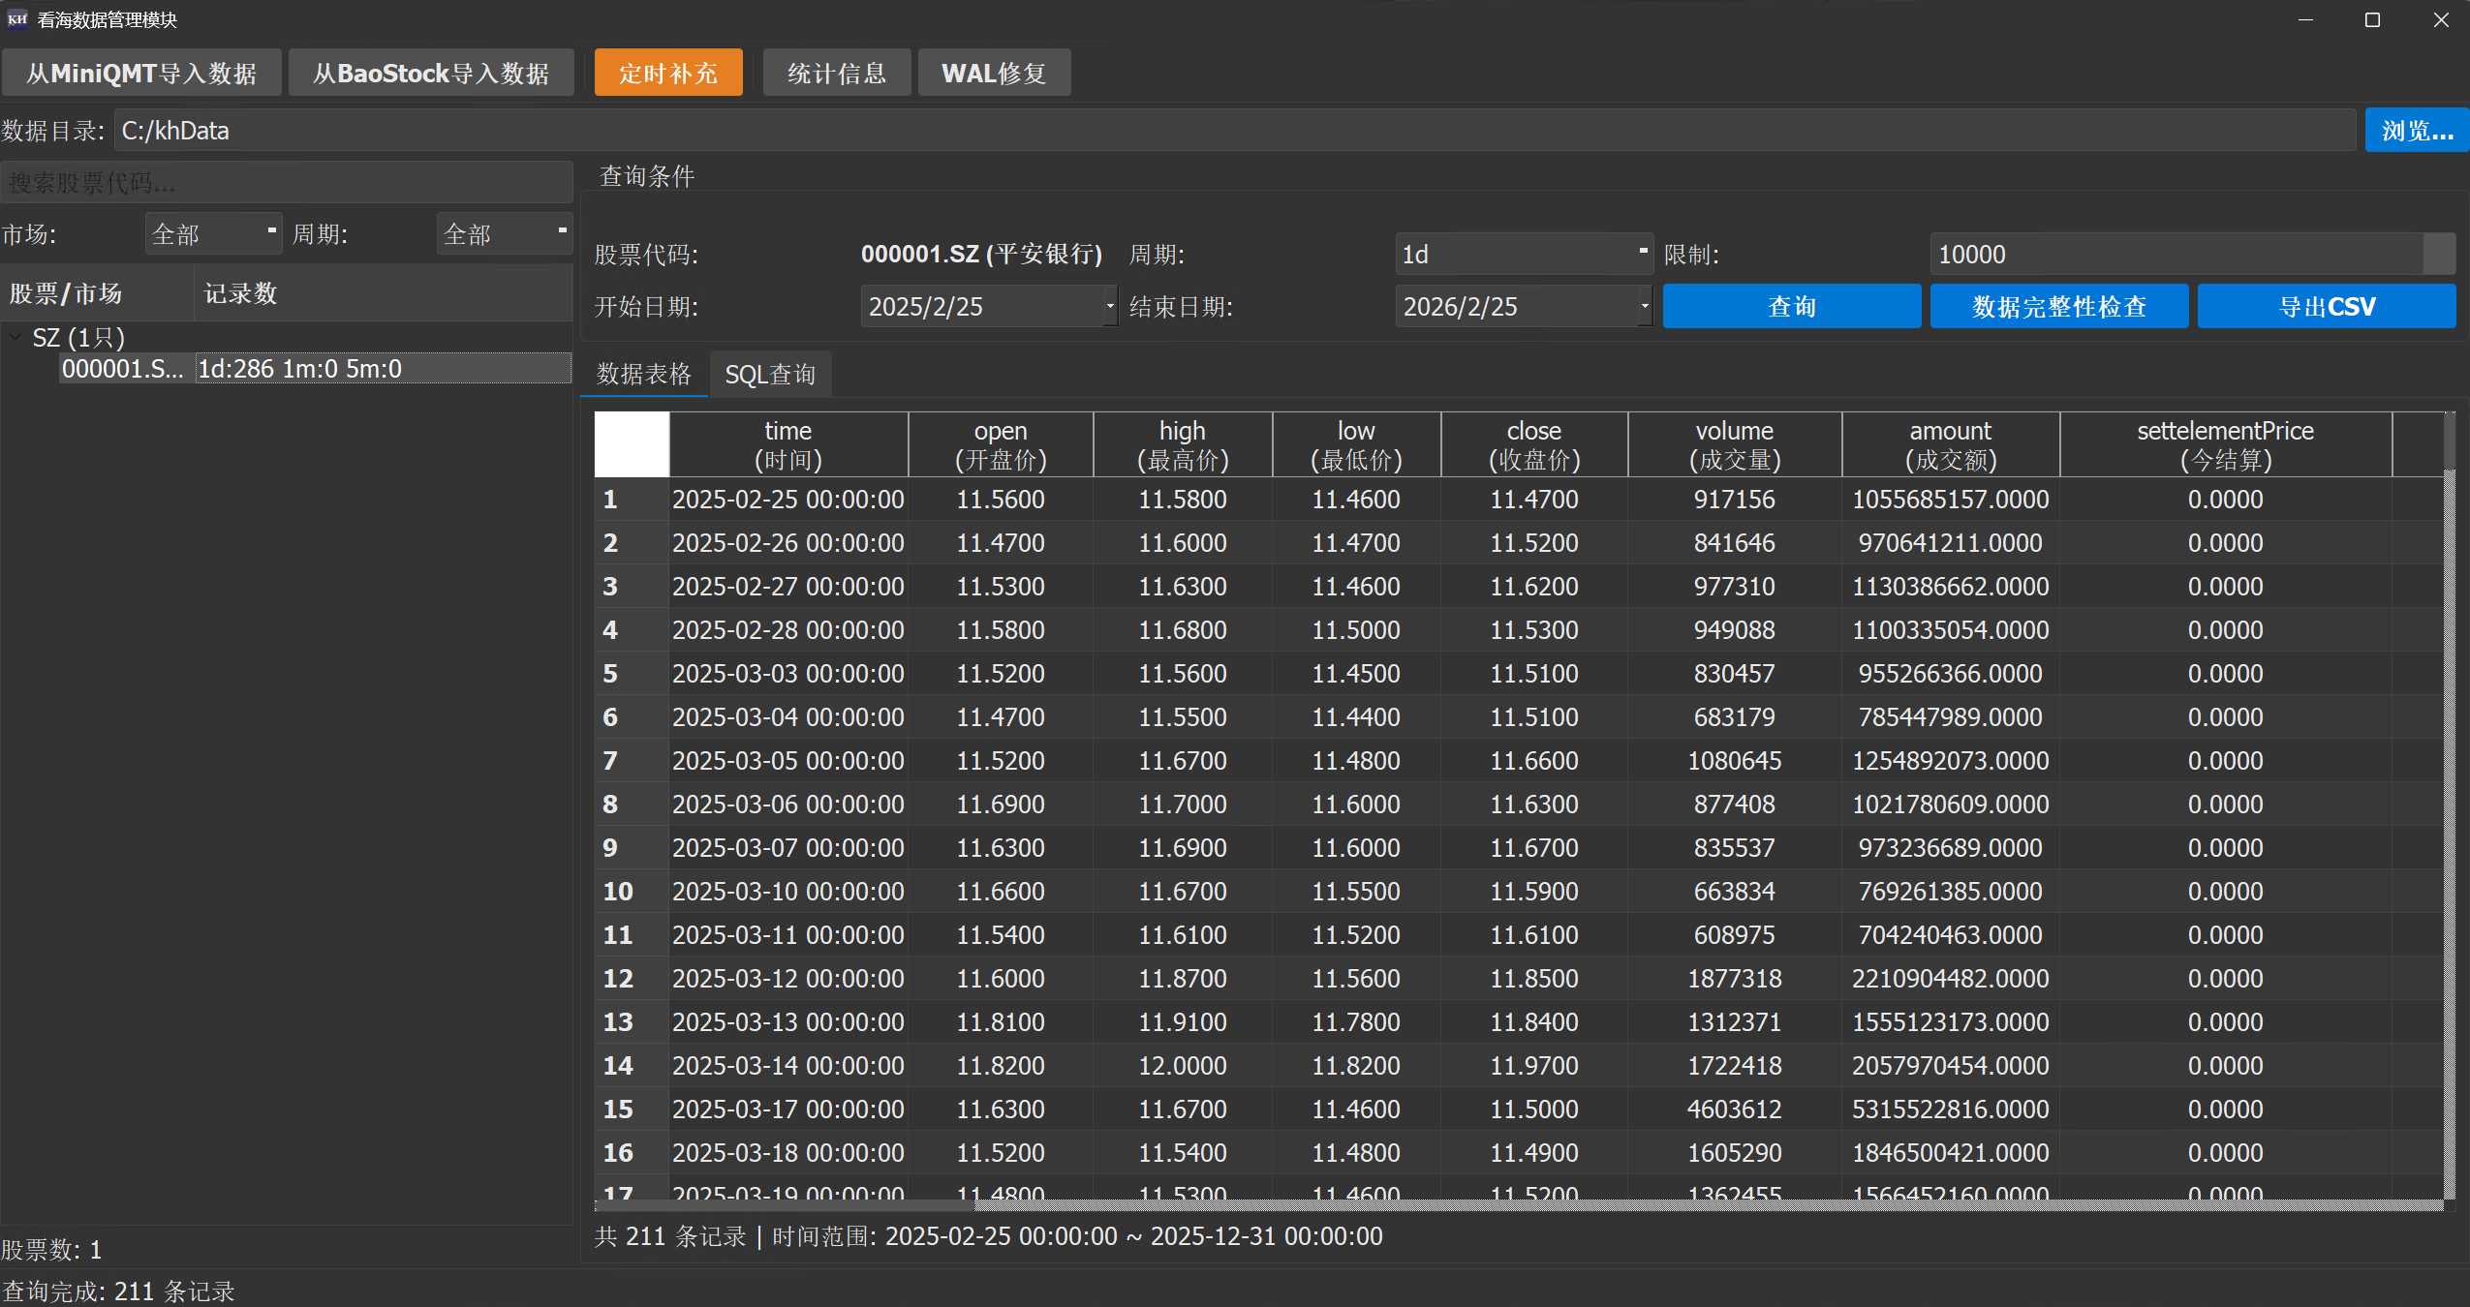The height and width of the screenshot is (1307, 2470).
Task: Click 从BaoStock导入数据 in the toolbar
Action: (431, 74)
